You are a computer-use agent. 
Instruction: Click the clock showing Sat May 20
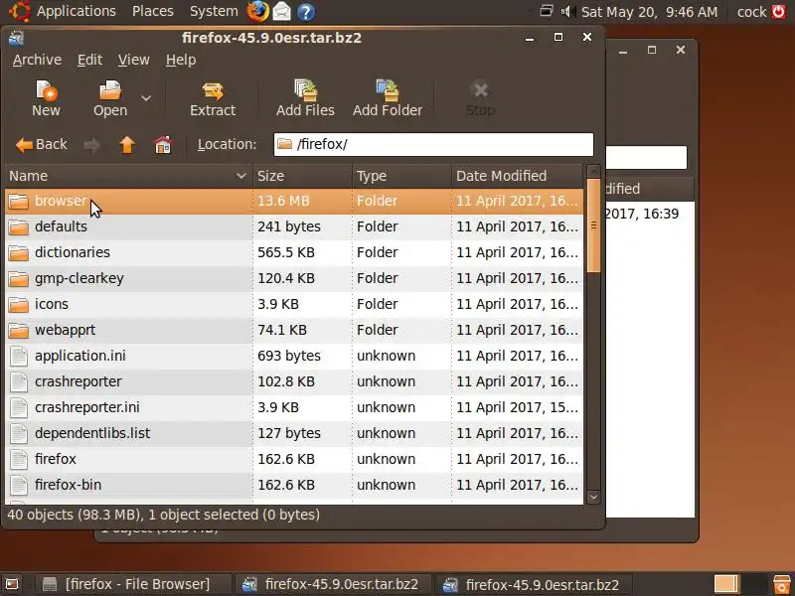[x=649, y=12]
